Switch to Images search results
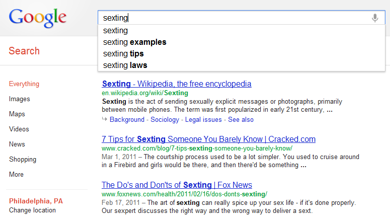This screenshot has width=390, height=221. [20, 99]
